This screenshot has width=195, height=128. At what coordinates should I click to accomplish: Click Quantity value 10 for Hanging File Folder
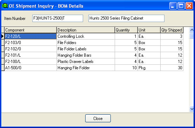(x=126, y=68)
